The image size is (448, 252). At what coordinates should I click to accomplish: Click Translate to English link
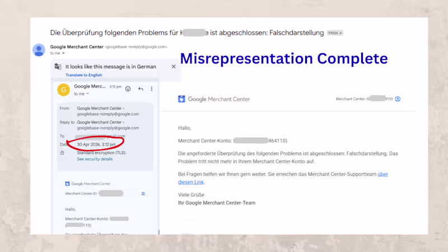[x=83, y=75]
